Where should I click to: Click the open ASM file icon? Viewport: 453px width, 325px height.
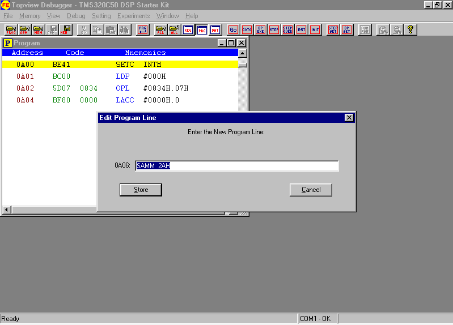click(x=24, y=29)
